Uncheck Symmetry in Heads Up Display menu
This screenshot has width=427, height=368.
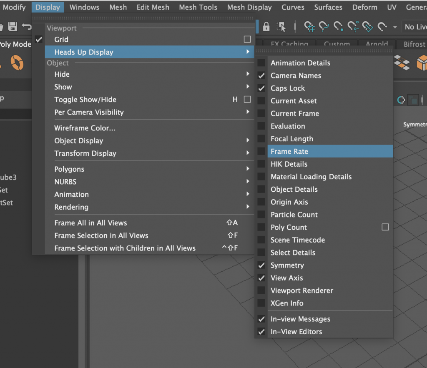pyautogui.click(x=262, y=265)
